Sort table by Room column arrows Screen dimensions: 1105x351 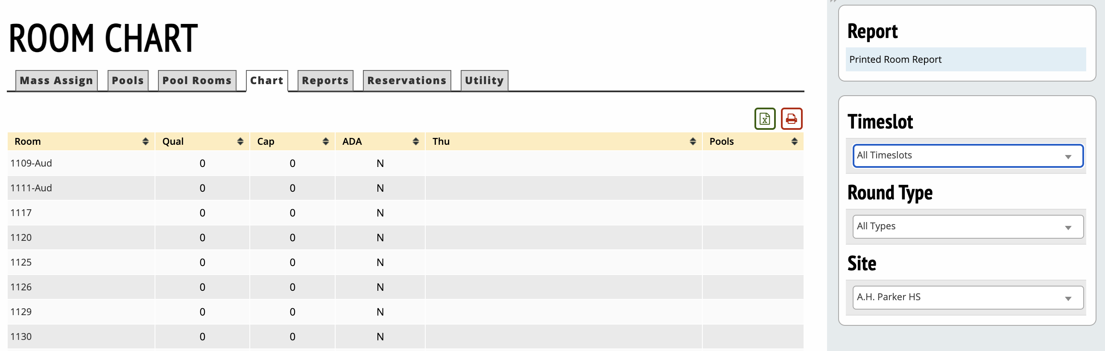tap(146, 142)
